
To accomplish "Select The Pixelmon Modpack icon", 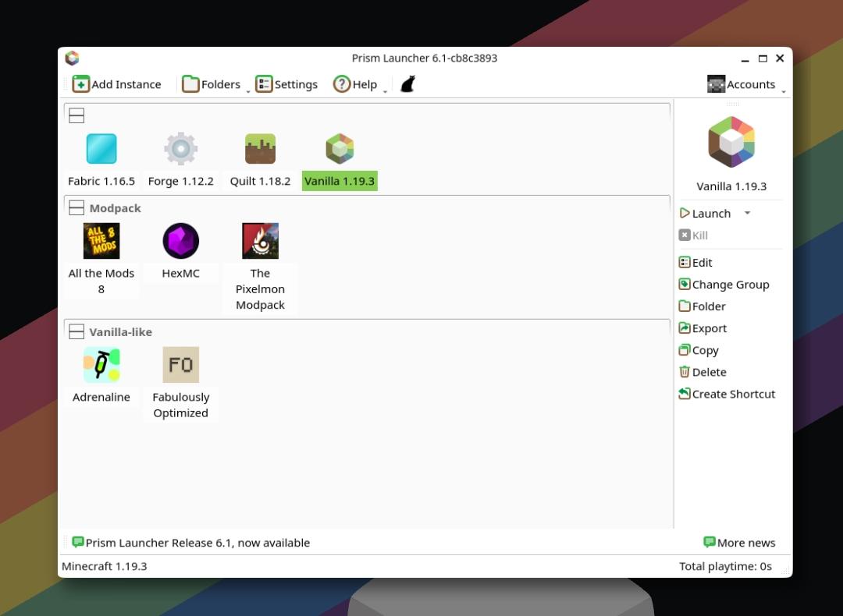I will tap(260, 241).
